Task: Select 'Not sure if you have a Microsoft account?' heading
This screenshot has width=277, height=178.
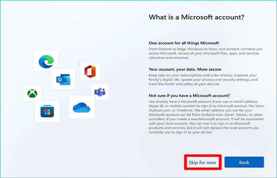Action: point(189,96)
